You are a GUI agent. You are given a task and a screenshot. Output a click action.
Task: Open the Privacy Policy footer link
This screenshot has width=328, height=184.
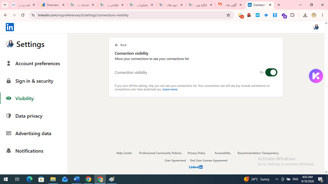196,153
